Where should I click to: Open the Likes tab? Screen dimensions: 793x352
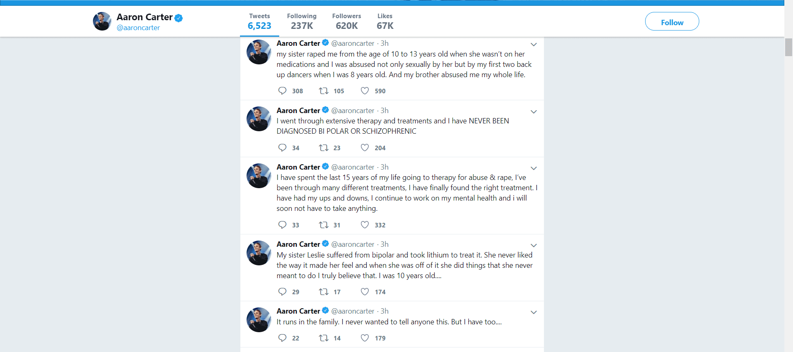tap(385, 21)
